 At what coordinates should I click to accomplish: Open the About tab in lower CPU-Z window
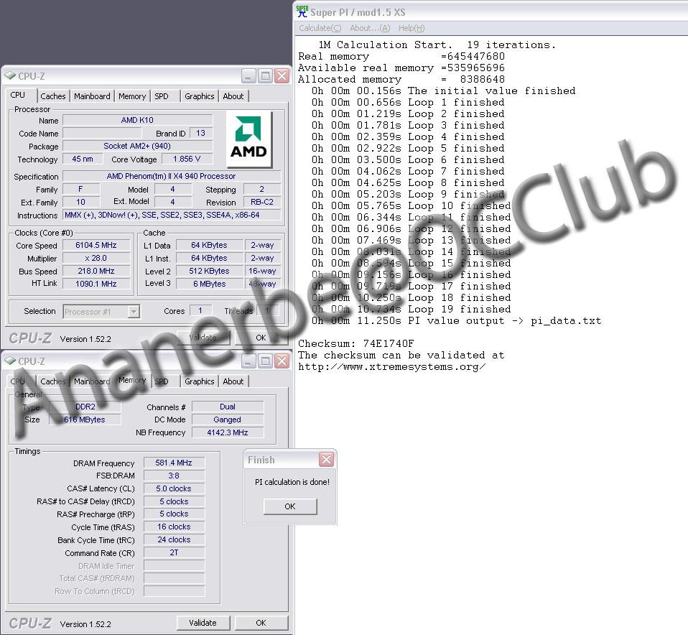click(x=233, y=381)
